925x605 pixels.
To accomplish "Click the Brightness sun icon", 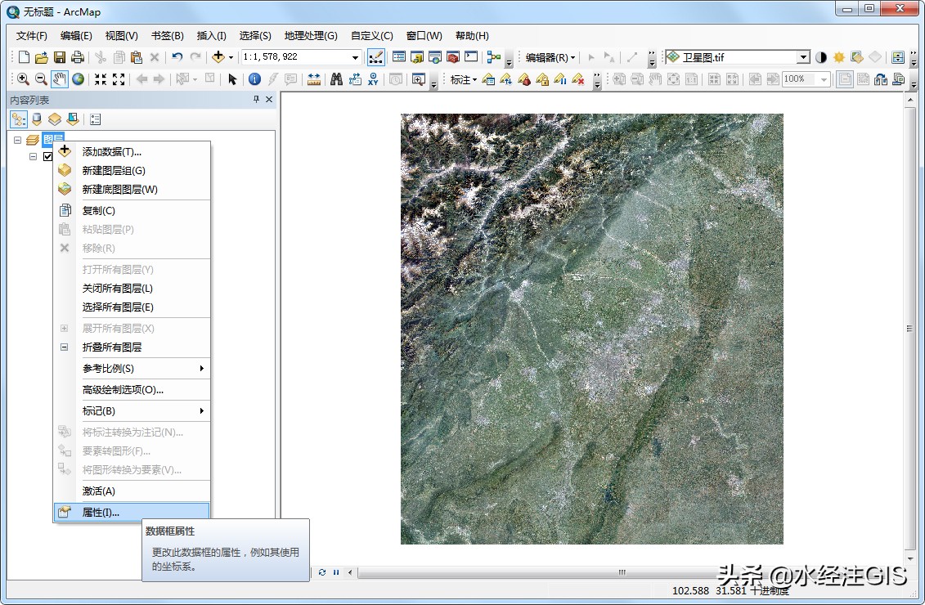I will pyautogui.click(x=839, y=57).
